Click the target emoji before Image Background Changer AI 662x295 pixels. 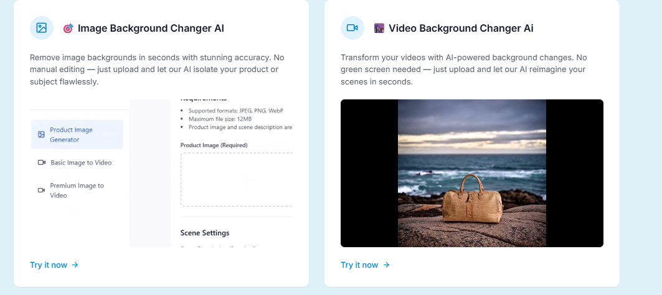[68, 28]
